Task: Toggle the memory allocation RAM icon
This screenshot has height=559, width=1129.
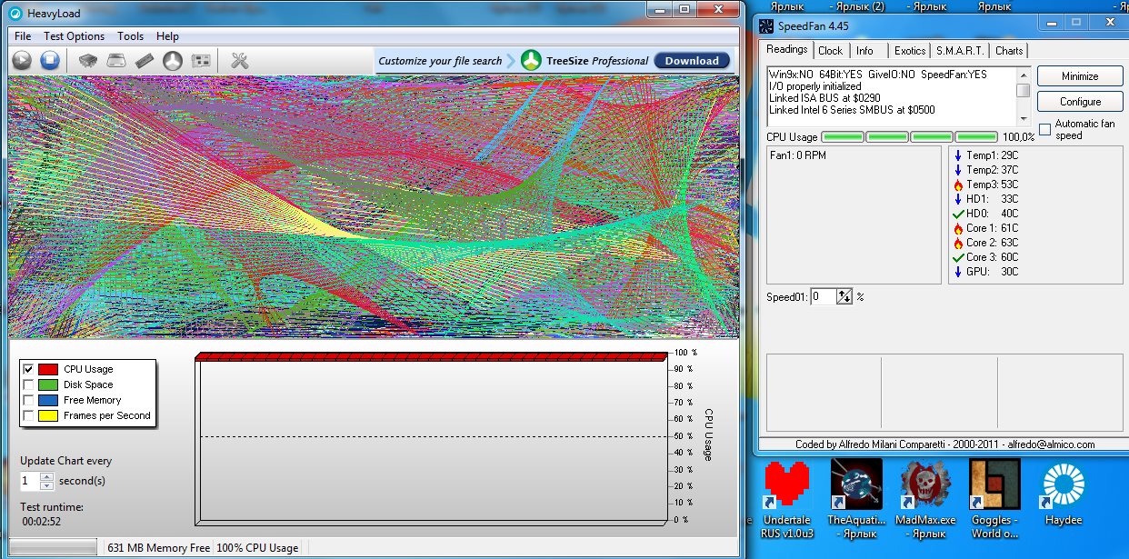Action: (145, 61)
